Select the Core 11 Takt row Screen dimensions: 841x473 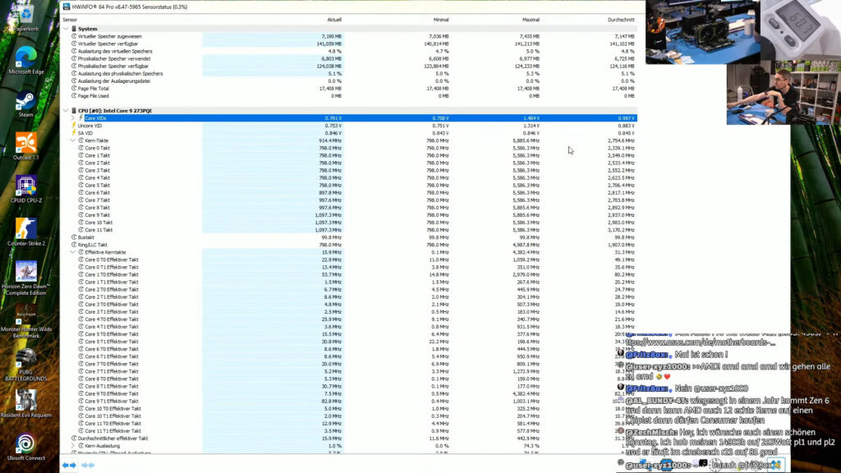[350, 230]
